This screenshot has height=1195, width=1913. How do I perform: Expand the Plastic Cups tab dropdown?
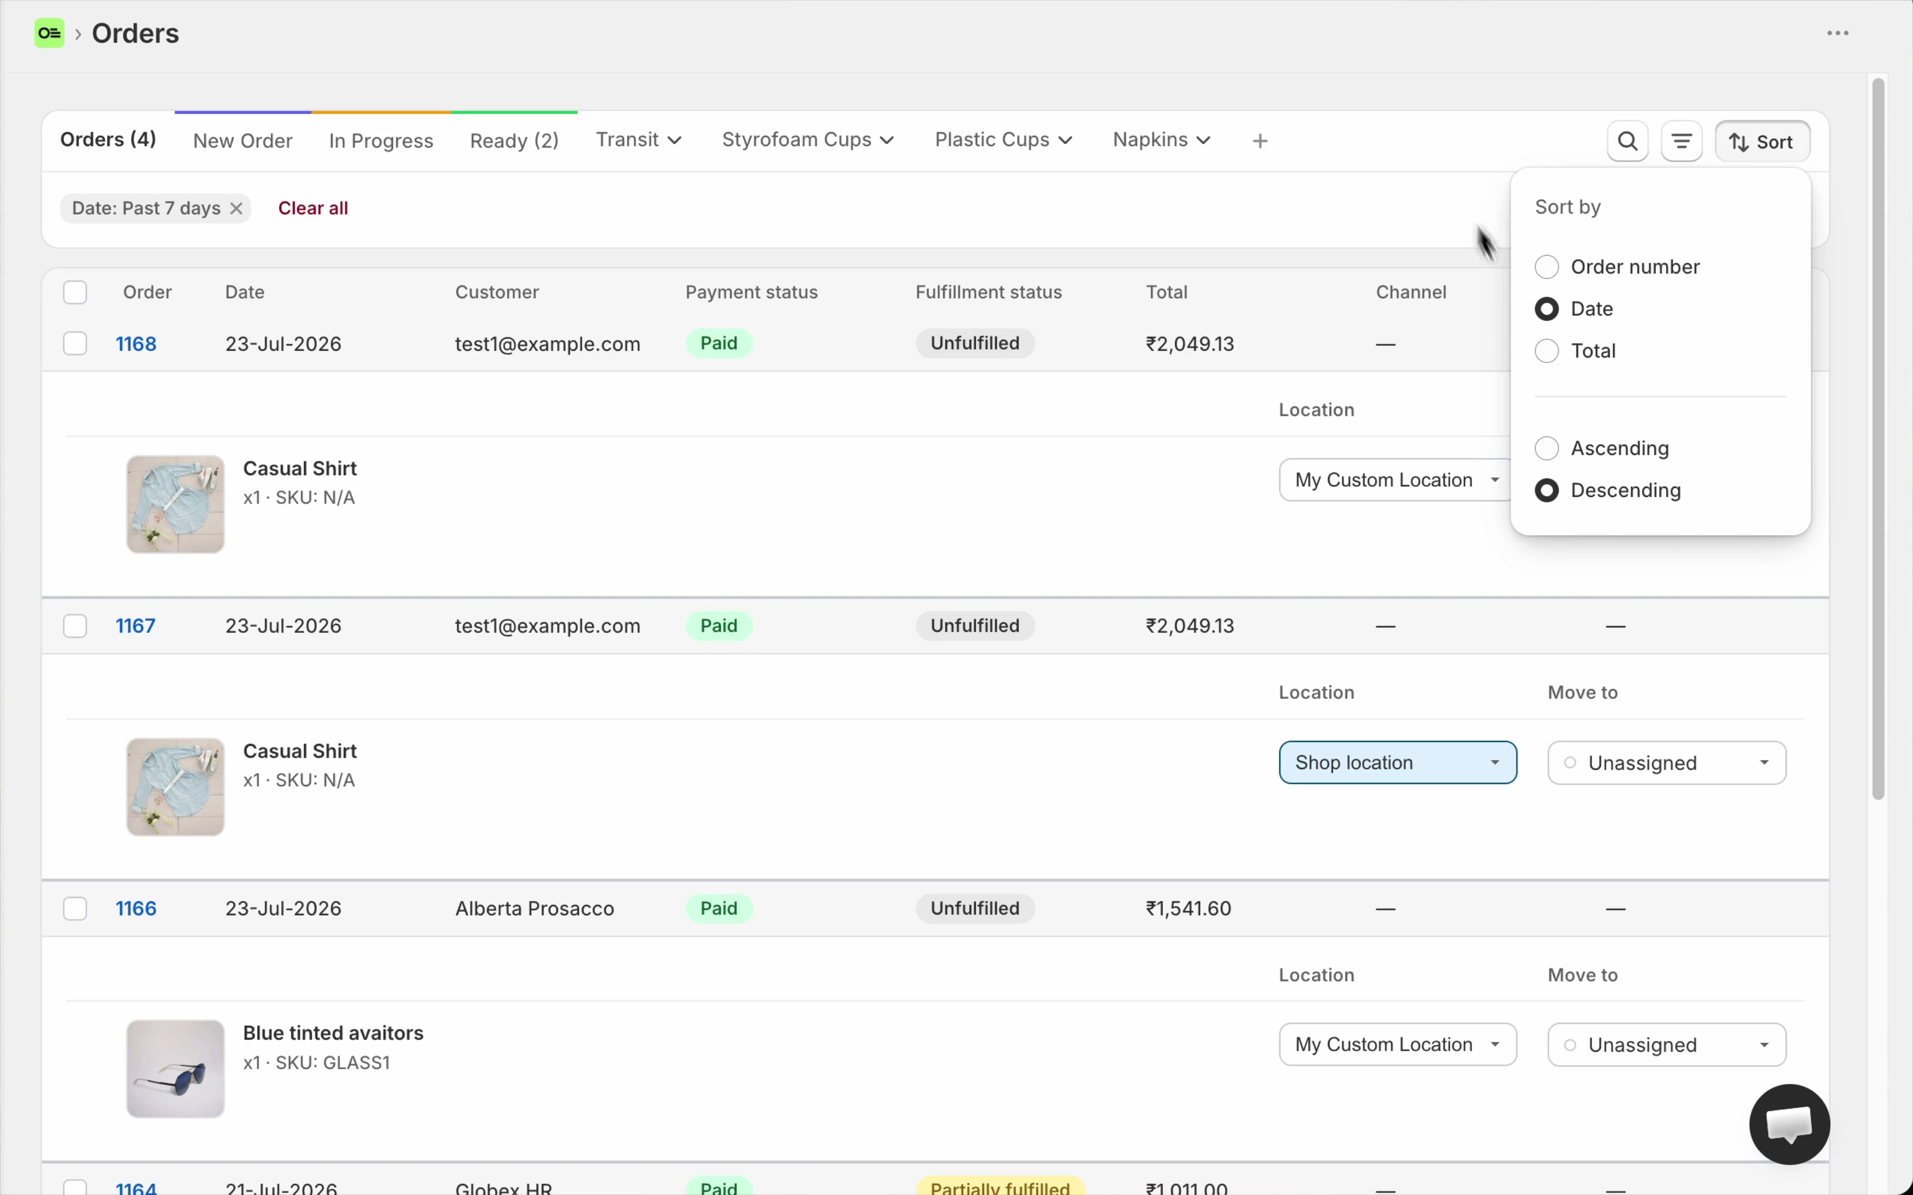pos(1003,140)
